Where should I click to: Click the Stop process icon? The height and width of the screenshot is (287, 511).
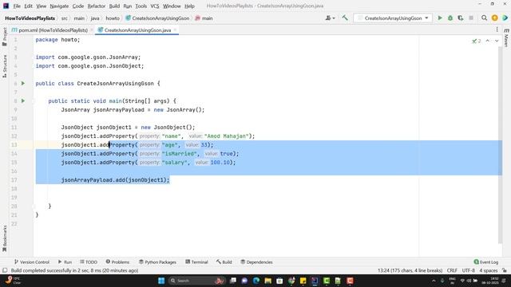pyautogui.click(x=471, y=18)
